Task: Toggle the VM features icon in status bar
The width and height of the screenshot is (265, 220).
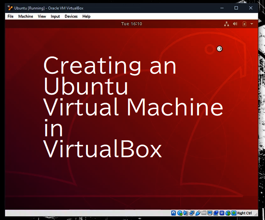Action: pos(222,213)
